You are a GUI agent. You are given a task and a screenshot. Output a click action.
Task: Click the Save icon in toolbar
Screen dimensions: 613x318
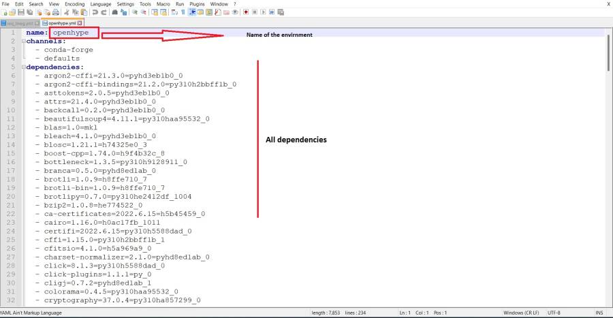[x=20, y=12]
